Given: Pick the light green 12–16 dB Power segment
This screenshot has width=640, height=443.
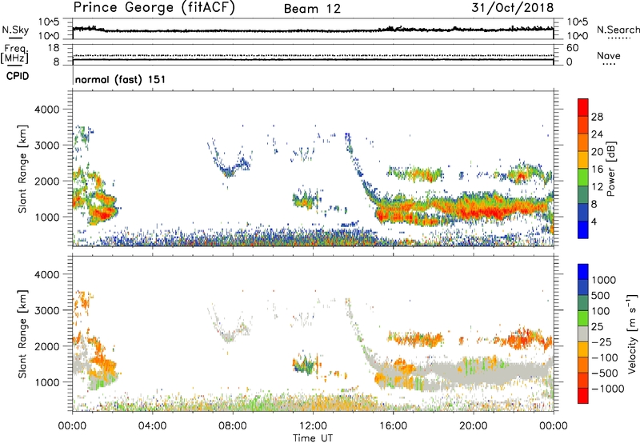Looking at the screenshot, I should coord(583,178).
